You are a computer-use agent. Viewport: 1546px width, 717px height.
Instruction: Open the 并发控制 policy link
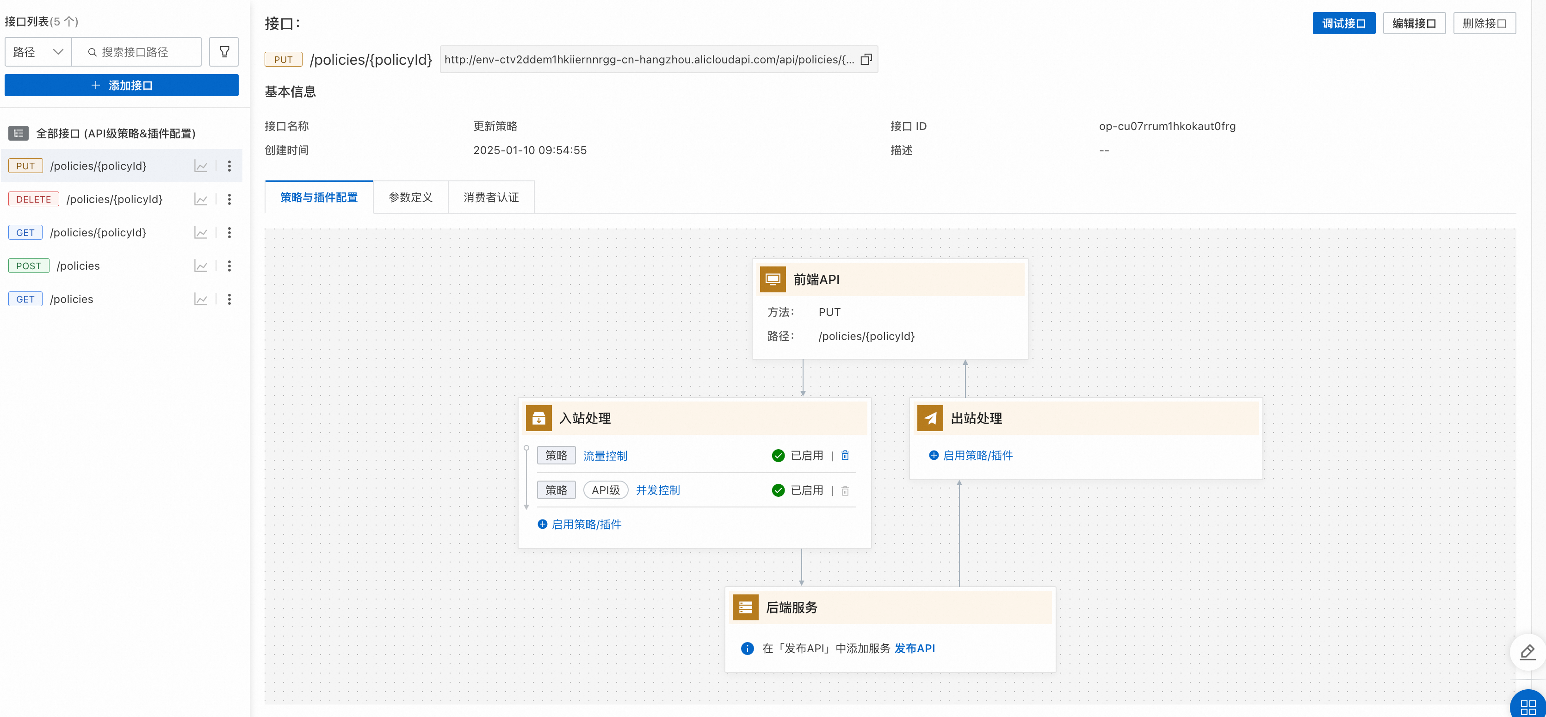click(657, 490)
